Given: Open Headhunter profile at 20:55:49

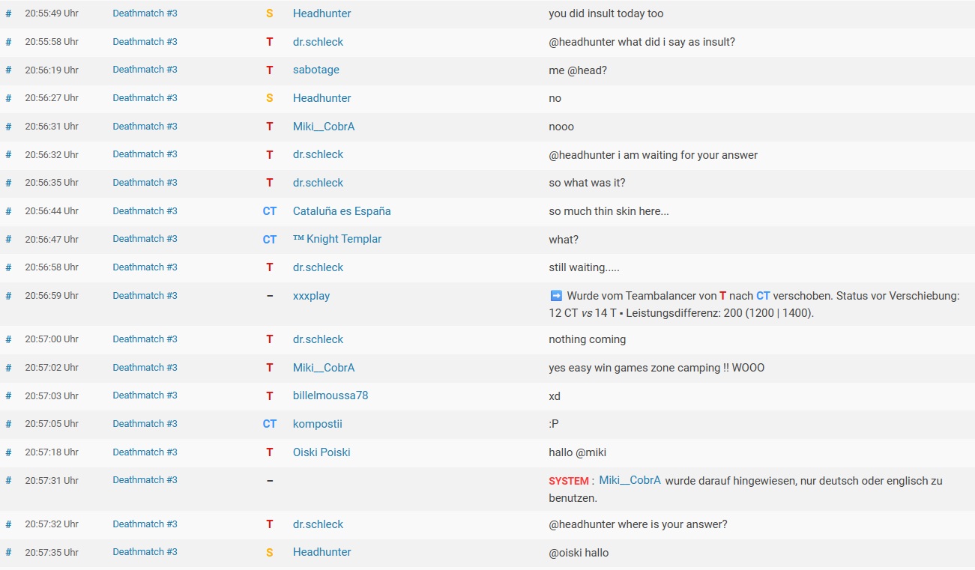Looking at the screenshot, I should pos(322,13).
